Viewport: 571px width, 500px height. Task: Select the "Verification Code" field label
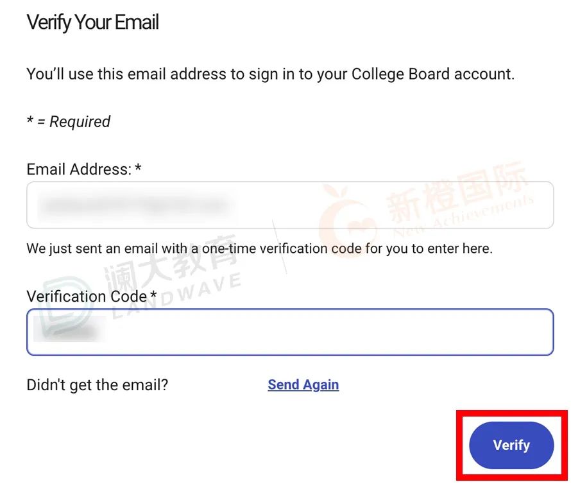tap(87, 297)
